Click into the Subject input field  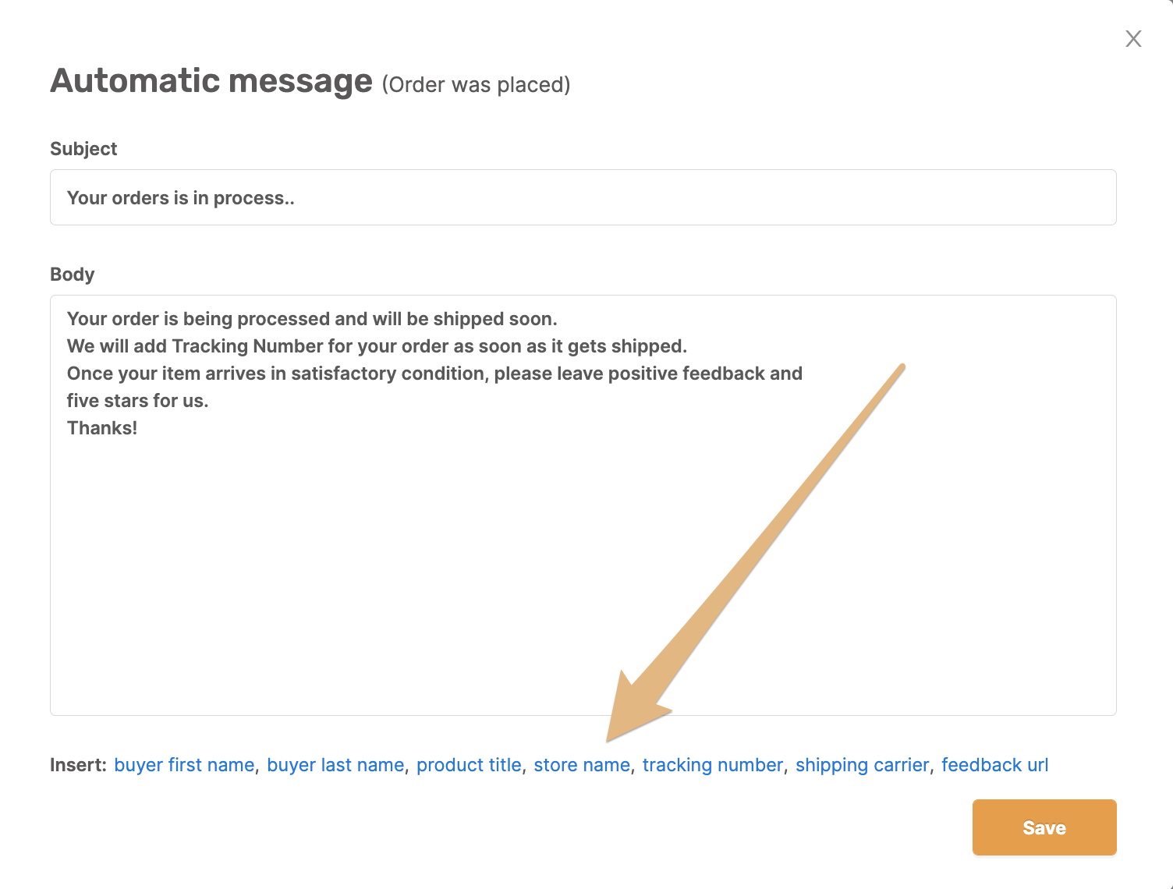[583, 197]
